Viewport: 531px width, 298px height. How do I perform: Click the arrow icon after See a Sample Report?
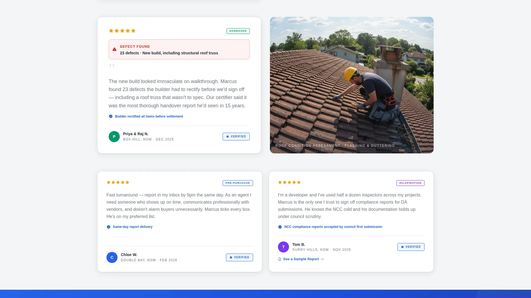click(x=322, y=259)
